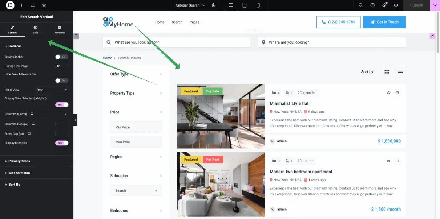
Task: Collapse the General section
Action: (13, 46)
